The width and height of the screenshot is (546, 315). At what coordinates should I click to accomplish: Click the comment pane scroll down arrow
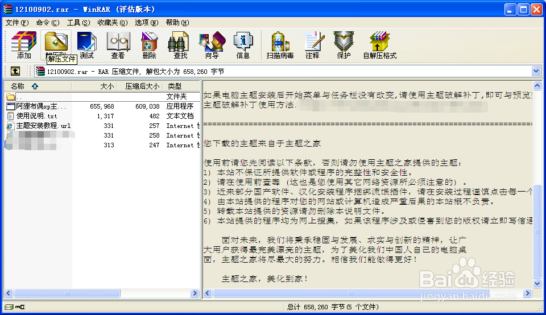(537, 283)
